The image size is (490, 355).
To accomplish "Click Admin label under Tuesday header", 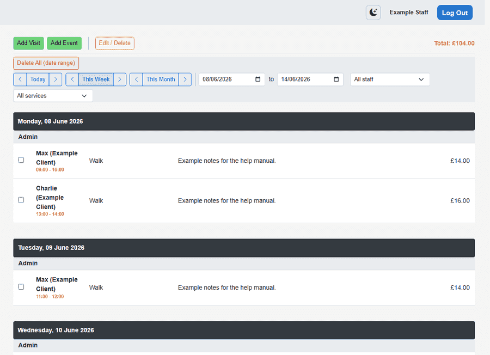I will pyautogui.click(x=28, y=263).
